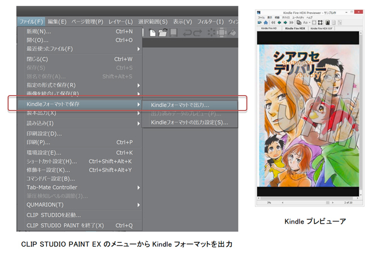Viewport: 373px width, 253px height.
Task: Select Kindleフォーマットの出力設定(S)...
Action: point(189,122)
